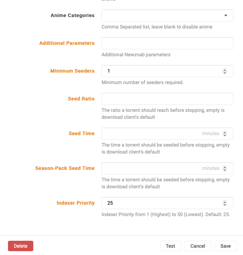Click the Minimum Seeders stepper arrows

click(x=225, y=71)
